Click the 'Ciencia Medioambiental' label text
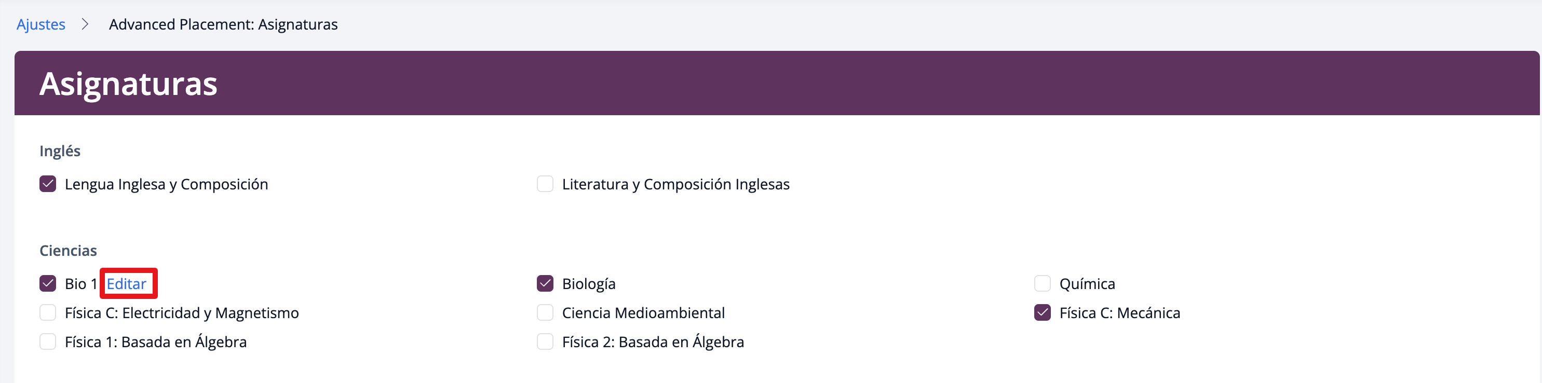1542x383 pixels. click(643, 313)
